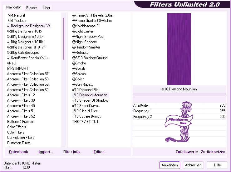Screen dimensions: 231x172
Task: Choose @Night Shadow Pool filter
Action: 88,37
